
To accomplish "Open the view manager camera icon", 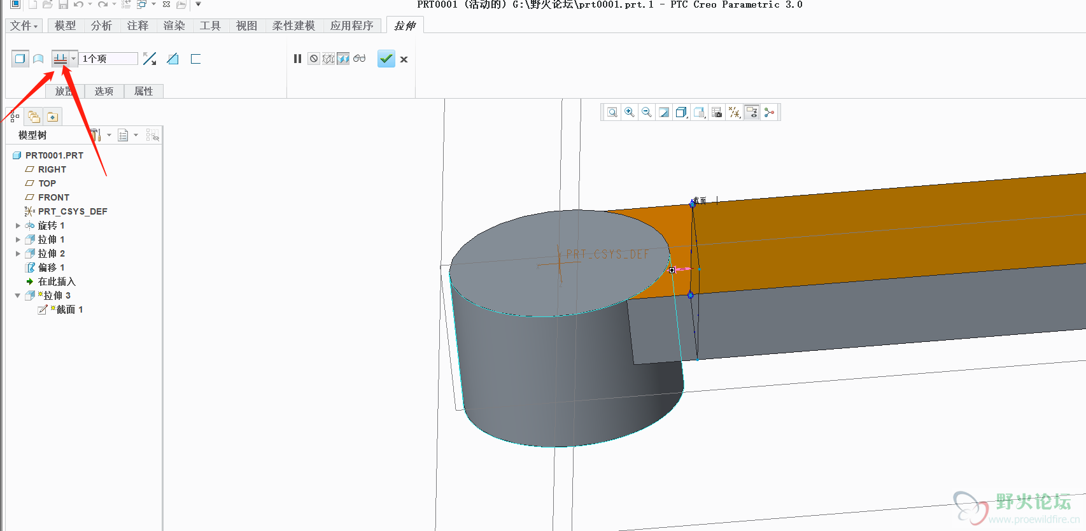I will tap(717, 112).
